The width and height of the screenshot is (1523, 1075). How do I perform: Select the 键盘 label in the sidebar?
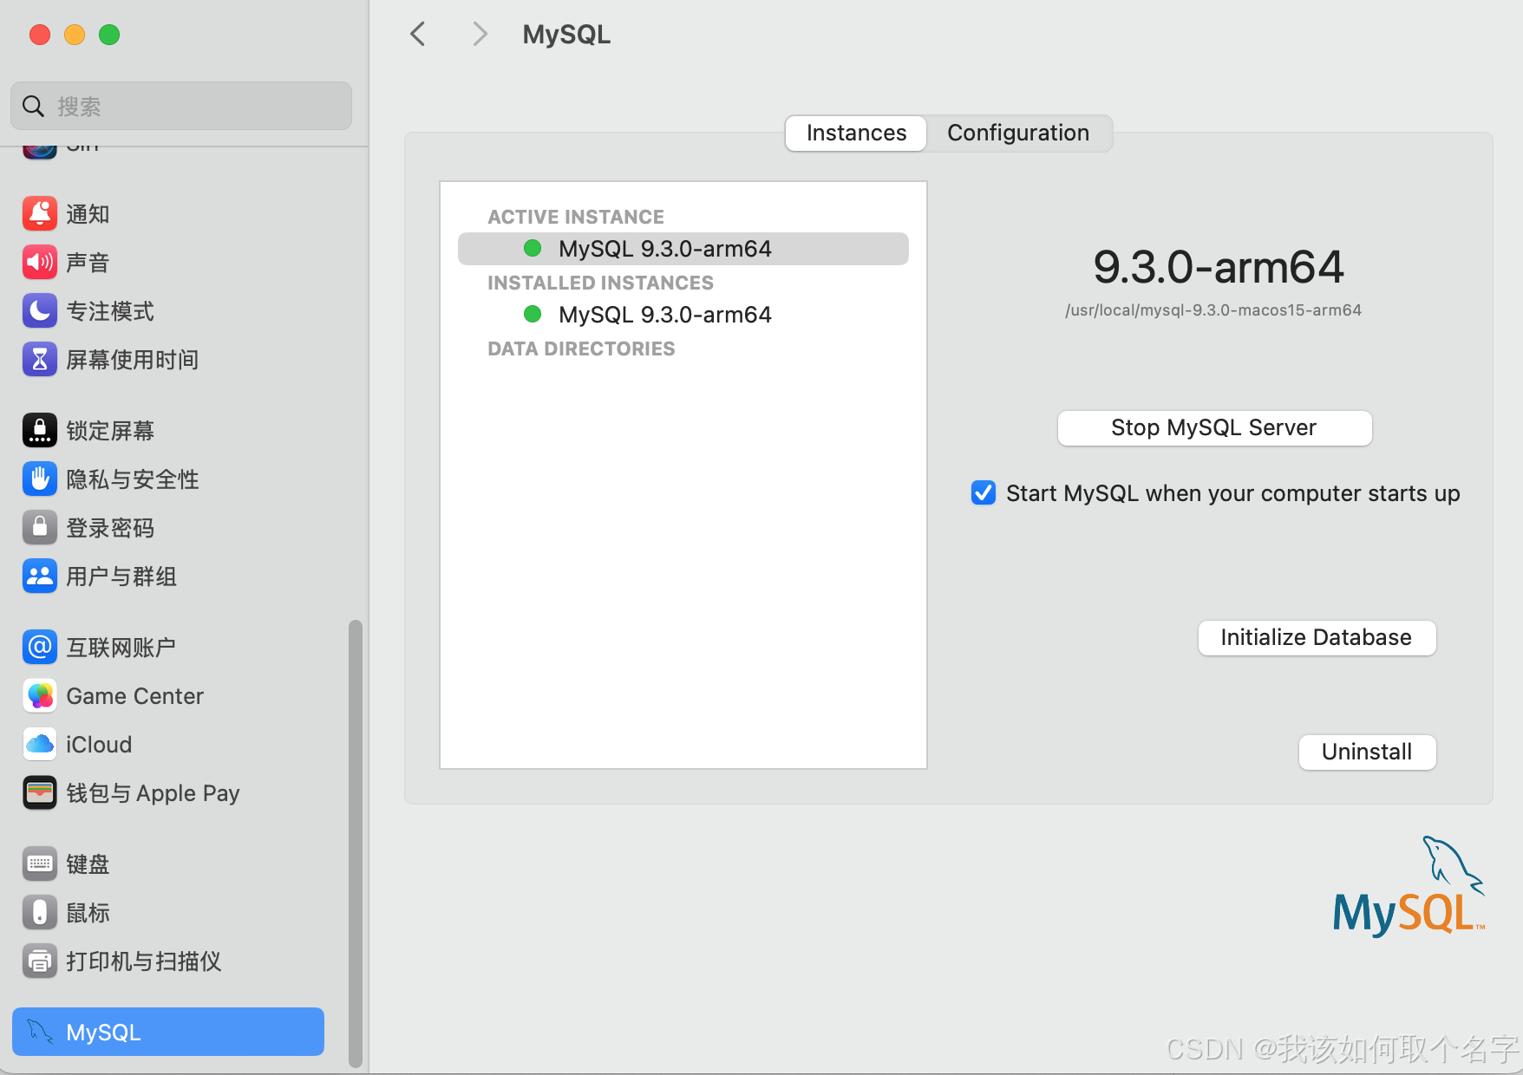pos(88,864)
